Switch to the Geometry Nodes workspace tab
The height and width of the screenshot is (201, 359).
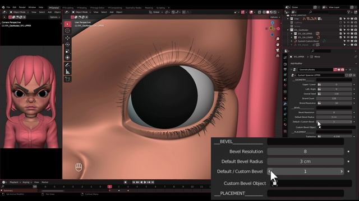pyautogui.click(x=134, y=8)
